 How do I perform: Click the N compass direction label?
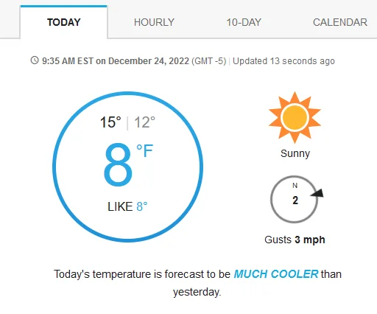[295, 186]
